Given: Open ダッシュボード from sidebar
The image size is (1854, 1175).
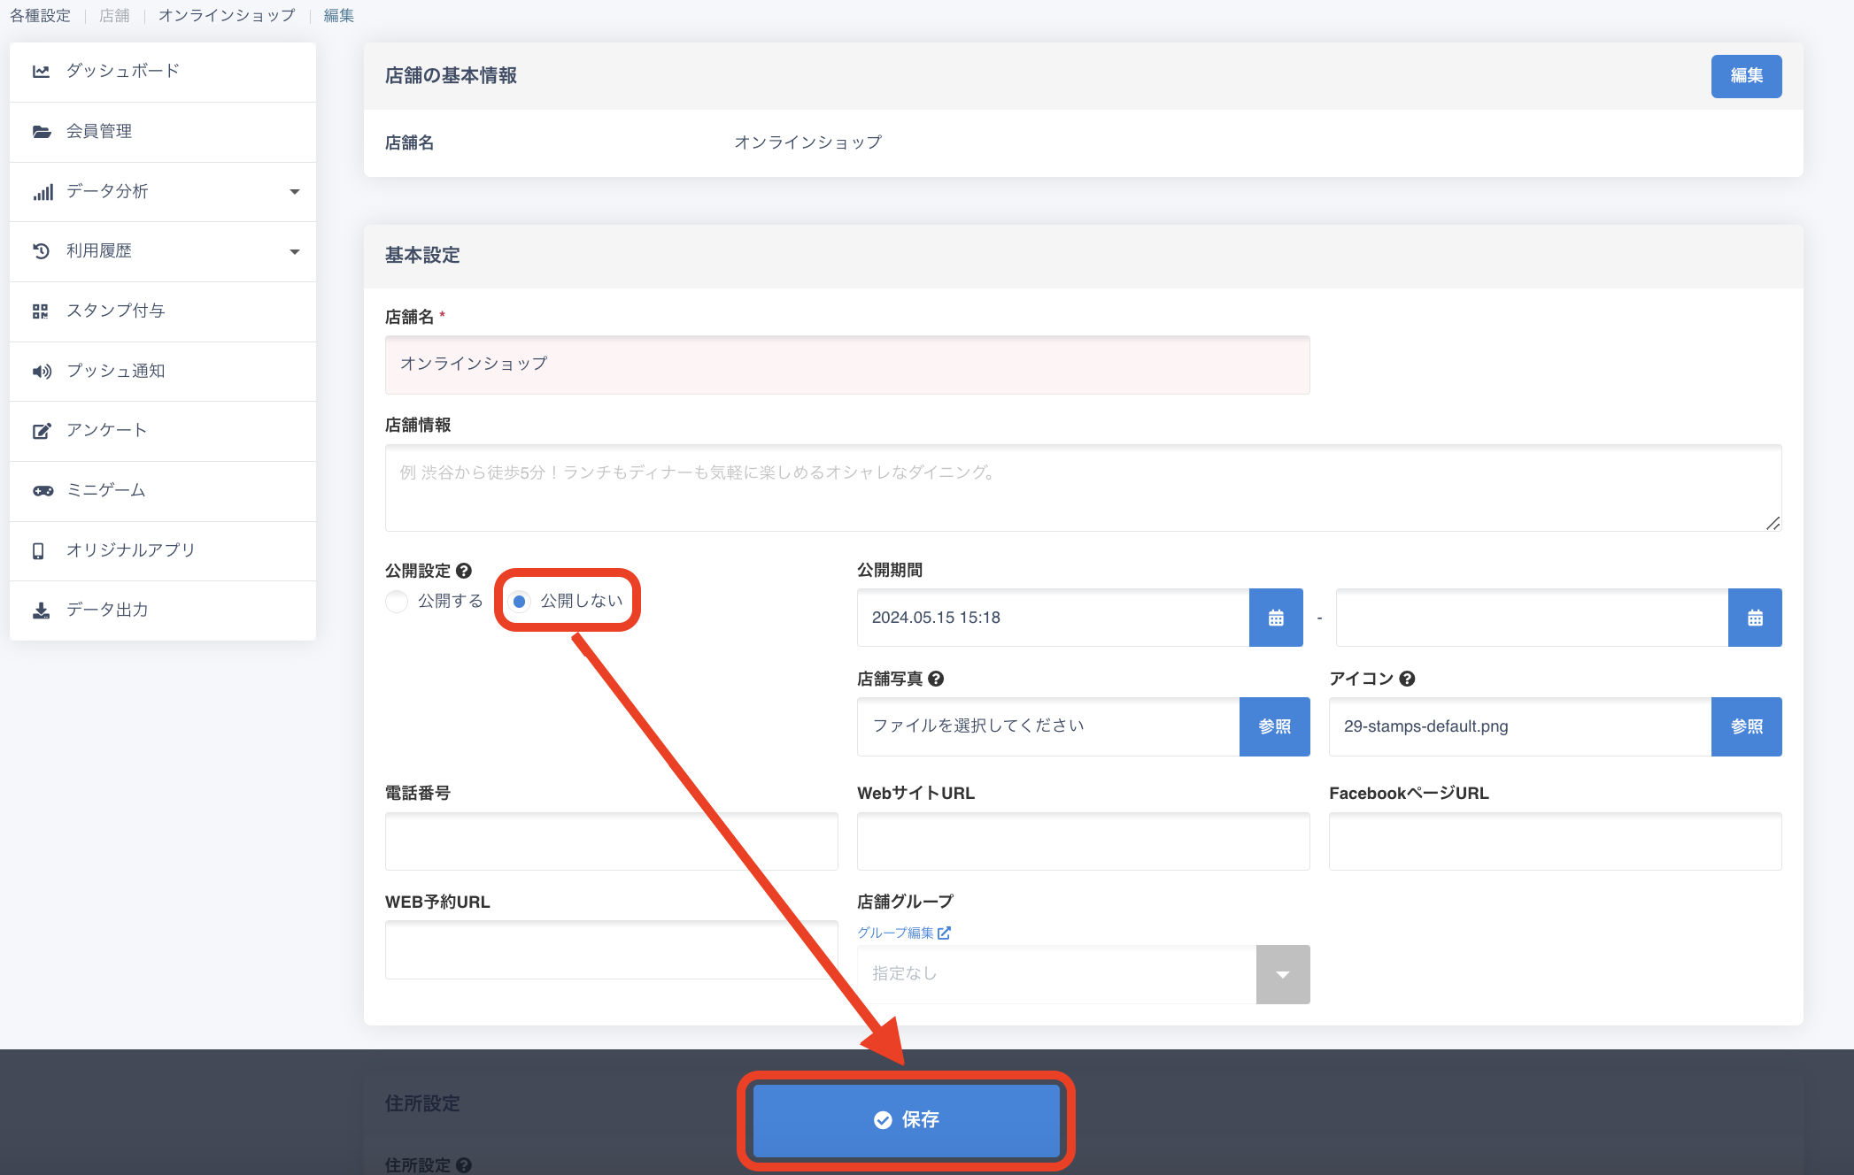Looking at the screenshot, I should click(122, 71).
